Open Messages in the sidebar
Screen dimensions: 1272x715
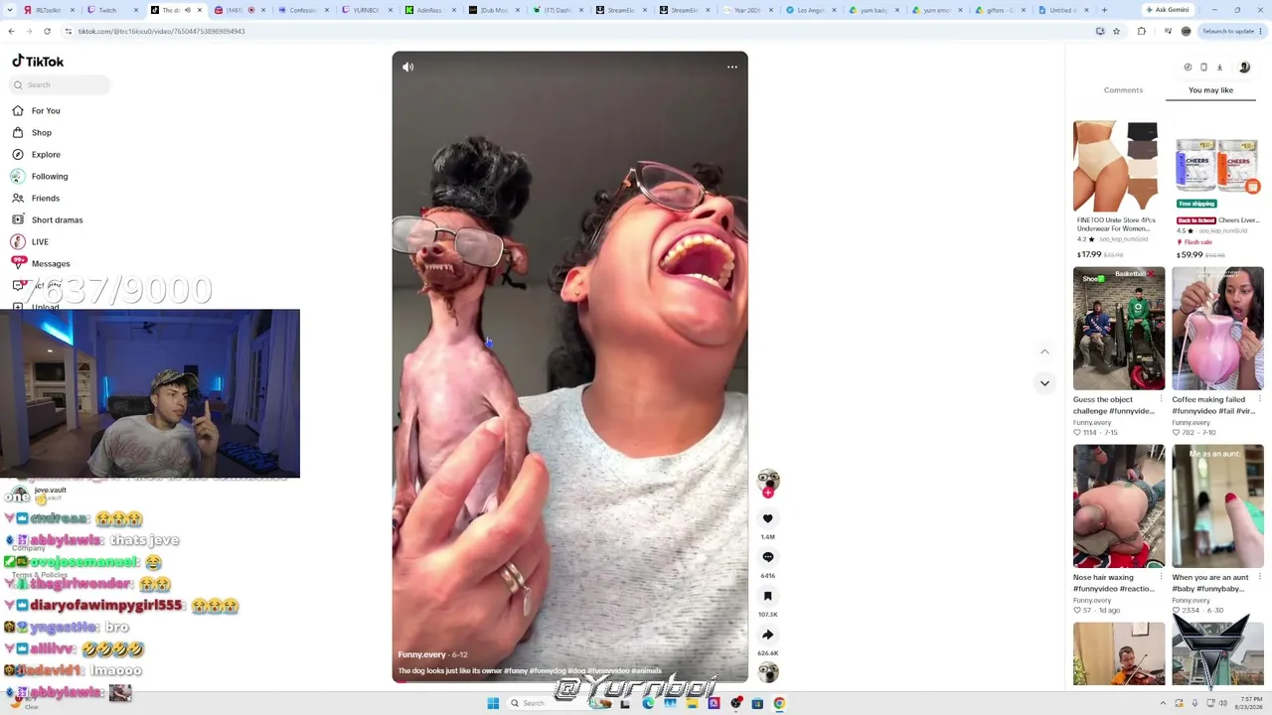(x=51, y=264)
